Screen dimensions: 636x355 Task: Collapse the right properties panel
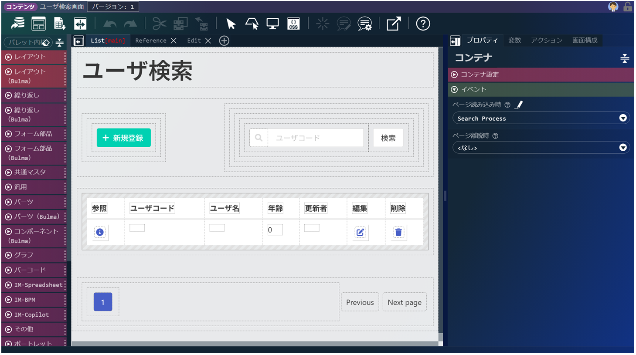[455, 41]
